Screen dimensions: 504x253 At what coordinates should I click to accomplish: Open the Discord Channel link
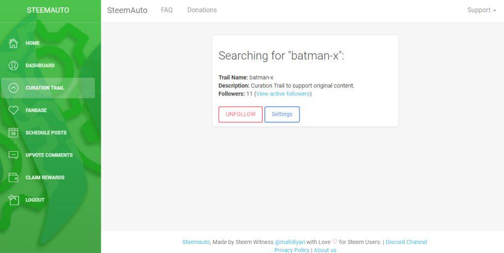[x=406, y=242]
